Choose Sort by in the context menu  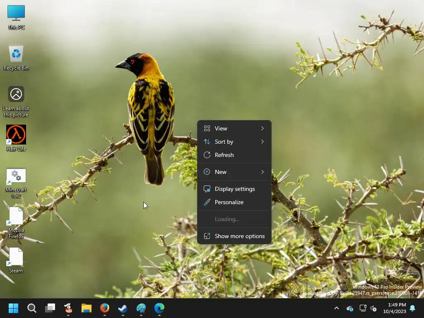click(x=234, y=142)
